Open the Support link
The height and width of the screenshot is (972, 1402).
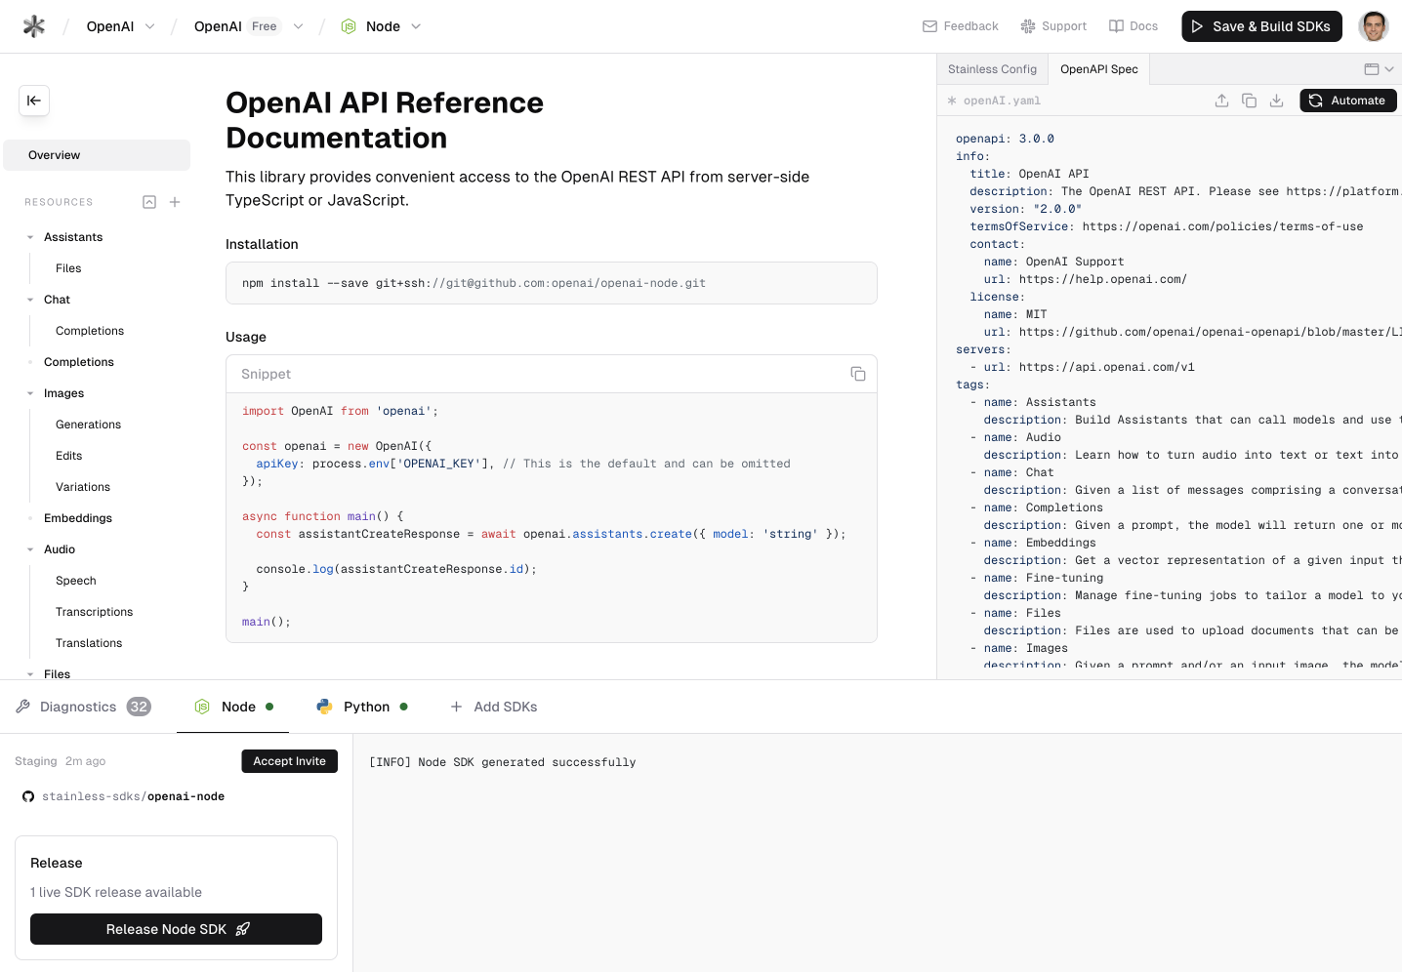[x=1053, y=26]
